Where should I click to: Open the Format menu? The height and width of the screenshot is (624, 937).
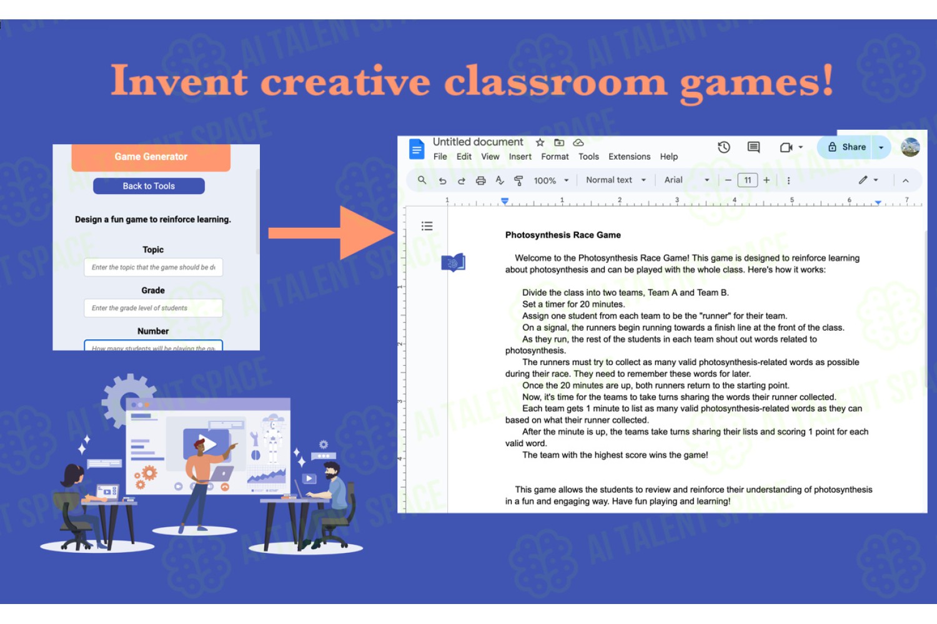click(x=555, y=157)
